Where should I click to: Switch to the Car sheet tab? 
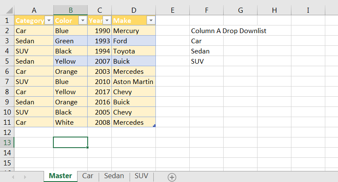88,176
